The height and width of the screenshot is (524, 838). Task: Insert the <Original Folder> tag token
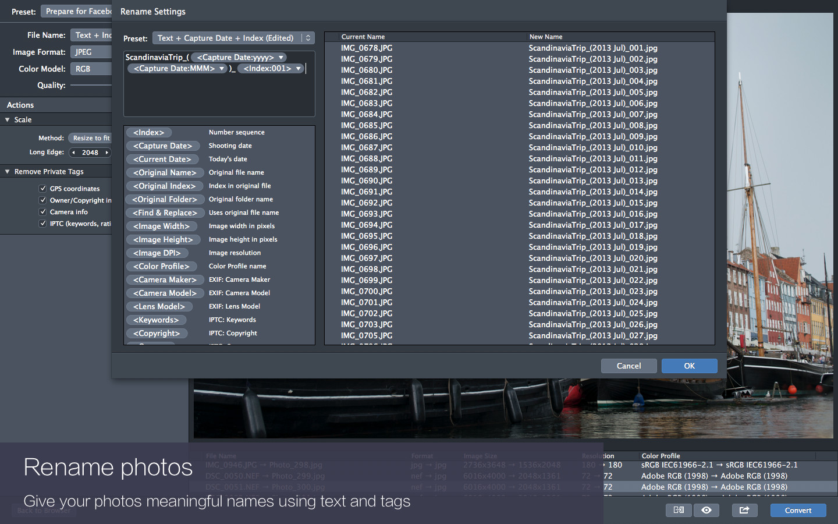[165, 200]
